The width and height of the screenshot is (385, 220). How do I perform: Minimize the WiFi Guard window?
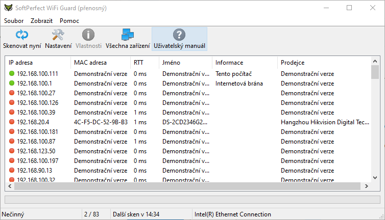[326, 8]
